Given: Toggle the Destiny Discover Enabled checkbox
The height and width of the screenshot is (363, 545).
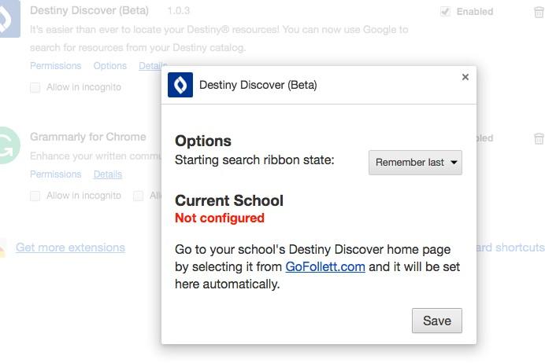Looking at the screenshot, I should (x=445, y=12).
